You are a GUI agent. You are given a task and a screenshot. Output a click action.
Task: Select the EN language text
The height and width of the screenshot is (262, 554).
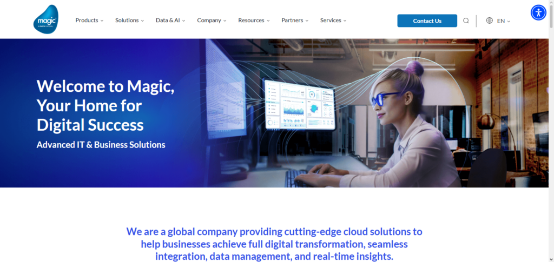pyautogui.click(x=500, y=21)
